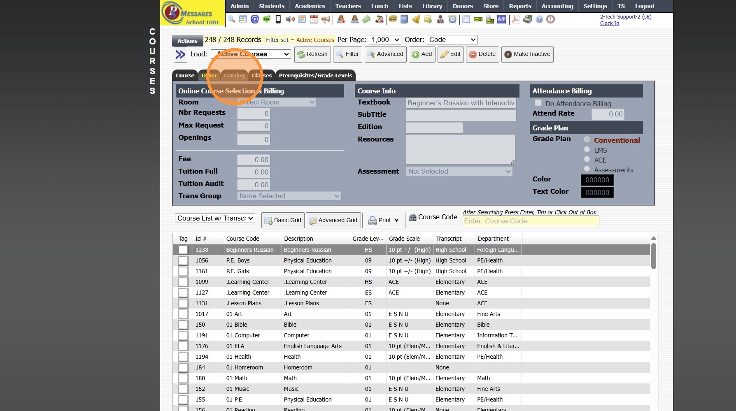This screenshot has height=411, width=736.
Task: Click the hamburger lunch icon
Action: (x=392, y=19)
